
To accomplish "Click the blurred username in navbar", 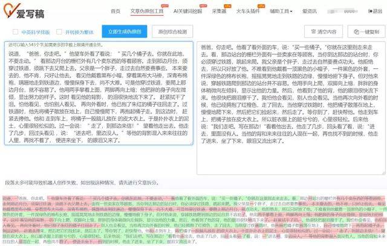I will point(343,11).
